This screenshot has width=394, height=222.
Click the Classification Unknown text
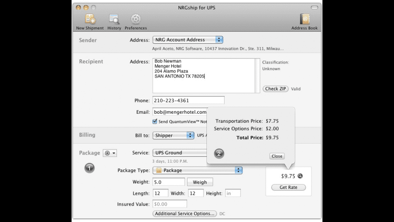[271, 68]
